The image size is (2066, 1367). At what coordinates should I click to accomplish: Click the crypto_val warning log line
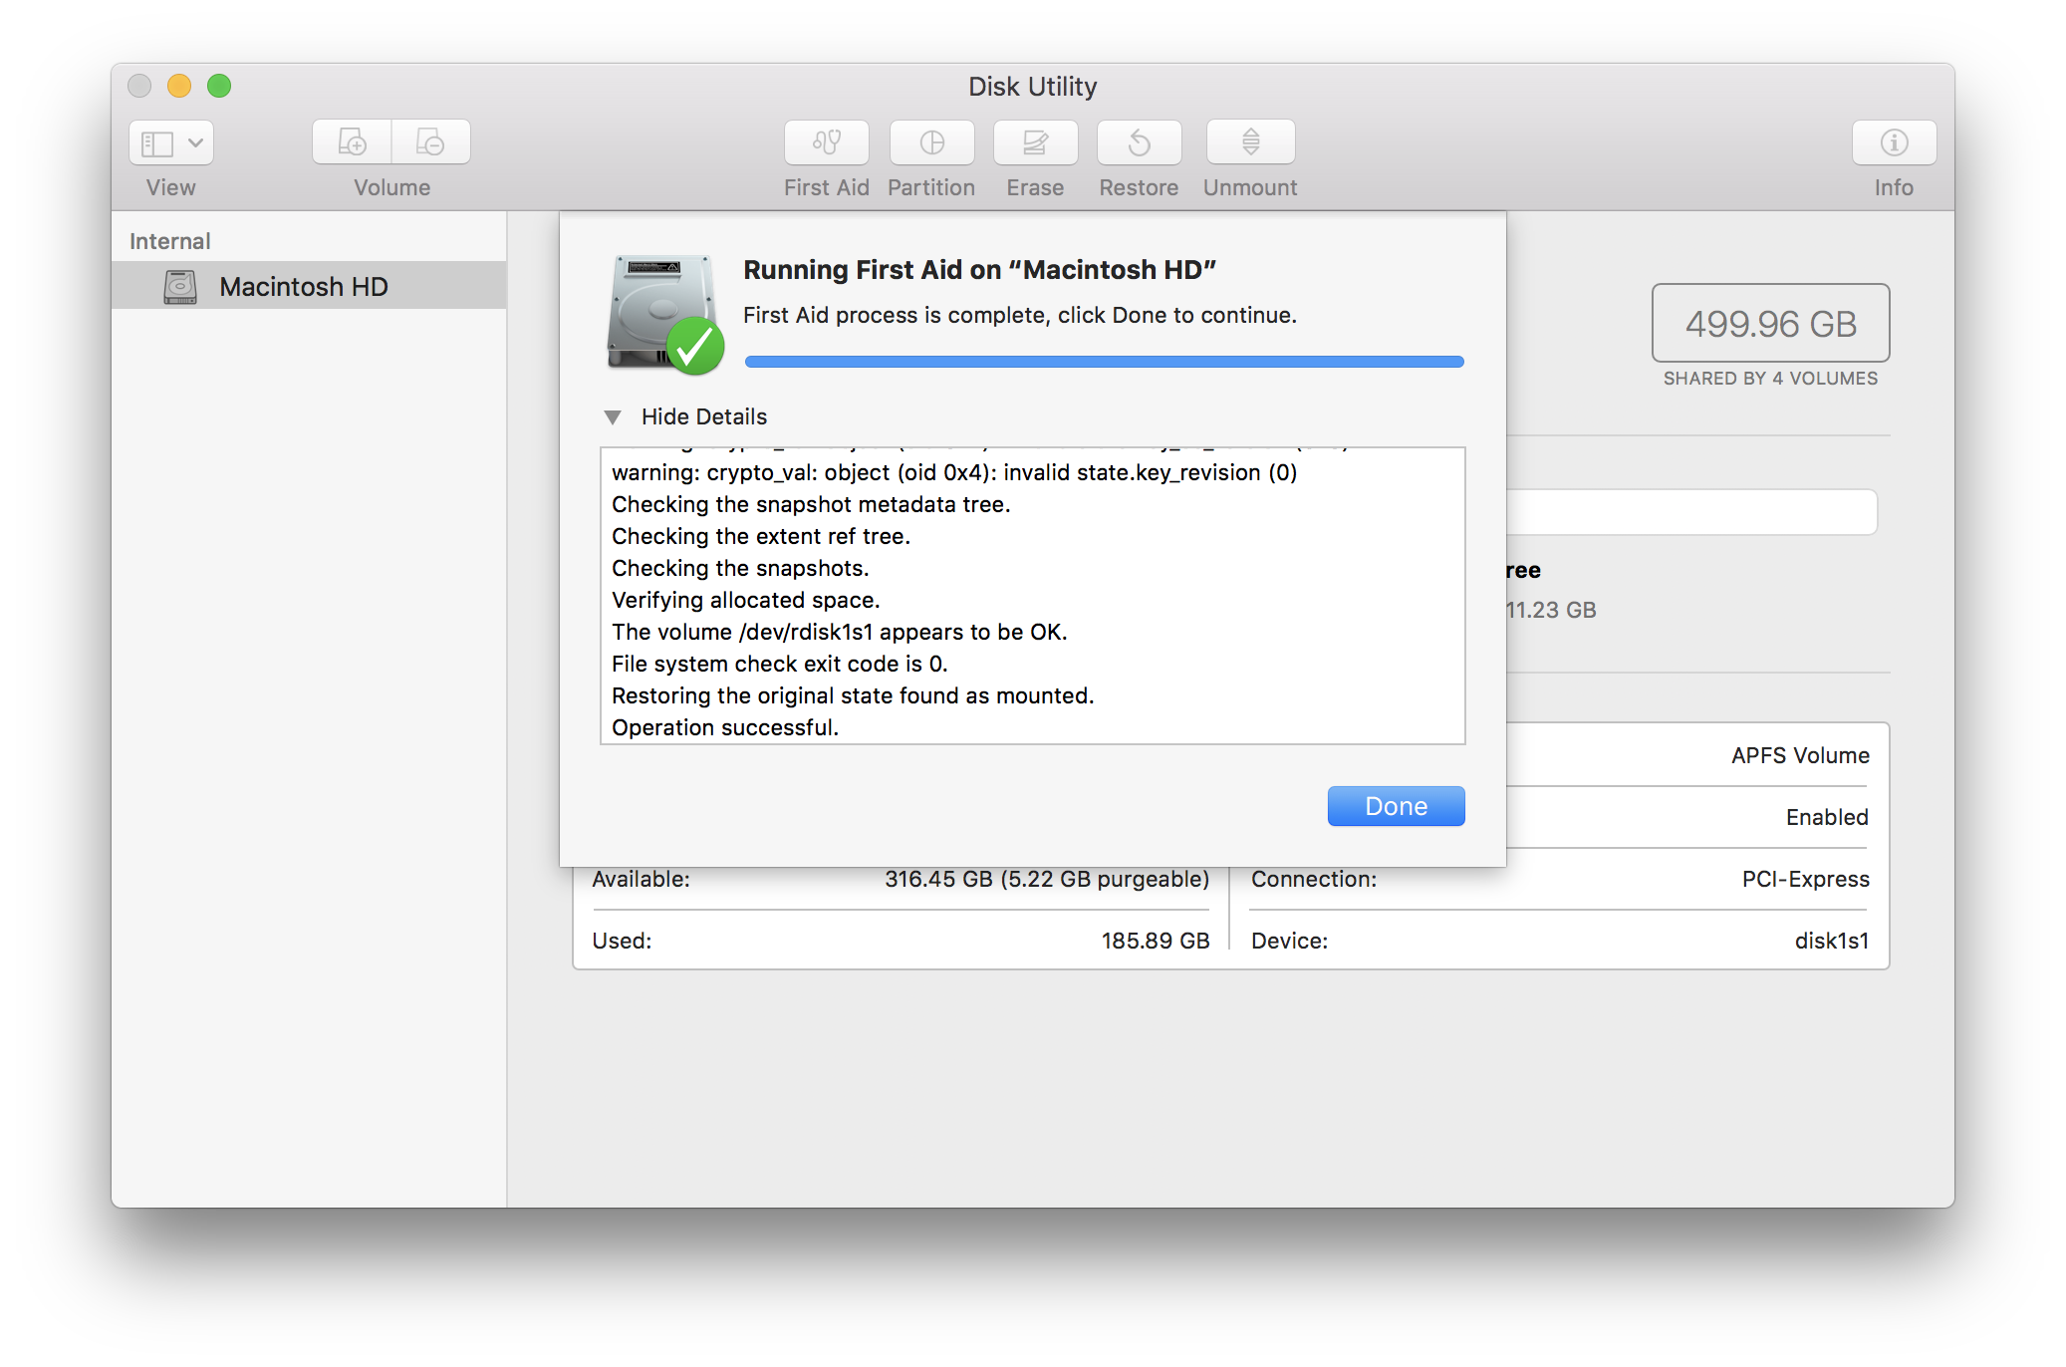point(954,472)
